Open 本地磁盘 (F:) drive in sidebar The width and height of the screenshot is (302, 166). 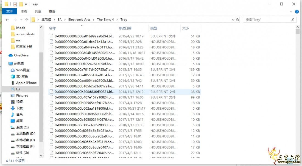[26, 146]
